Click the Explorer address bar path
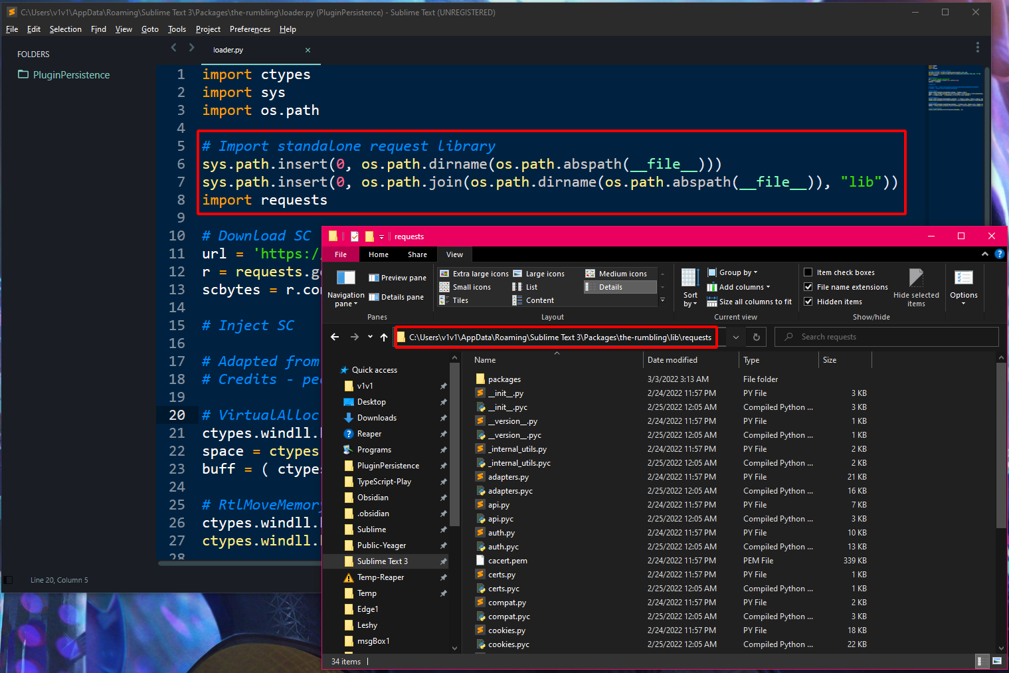The height and width of the screenshot is (673, 1009). pyautogui.click(x=560, y=337)
